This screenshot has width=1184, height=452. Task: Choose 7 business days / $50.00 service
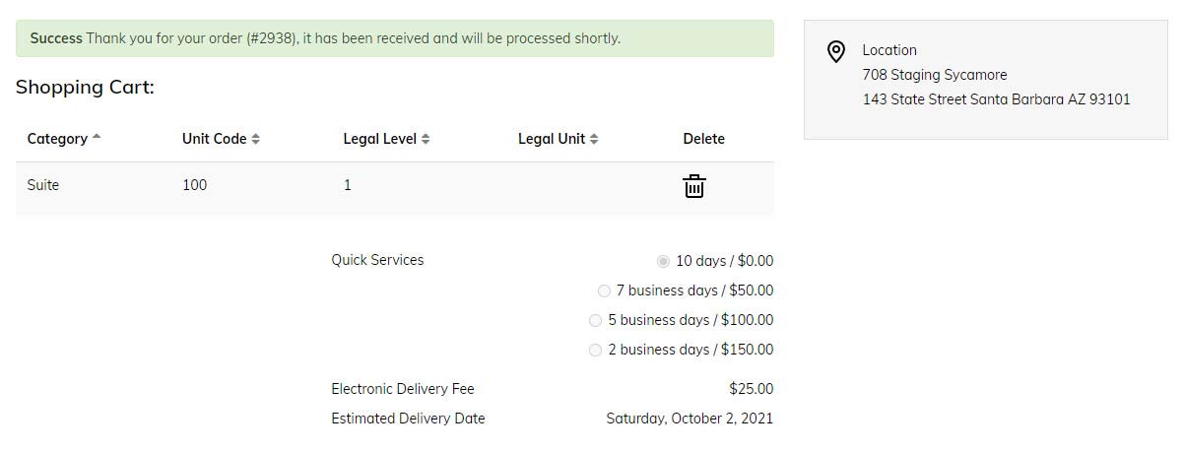604,291
